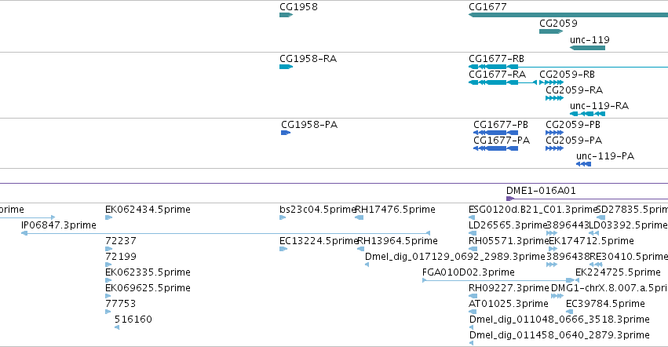Click the IP06847.3prime EST span line
668x347 pixels.
pyautogui.click(x=226, y=233)
